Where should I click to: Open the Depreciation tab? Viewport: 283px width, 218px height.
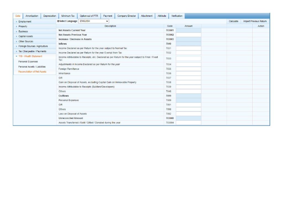(x=50, y=16)
